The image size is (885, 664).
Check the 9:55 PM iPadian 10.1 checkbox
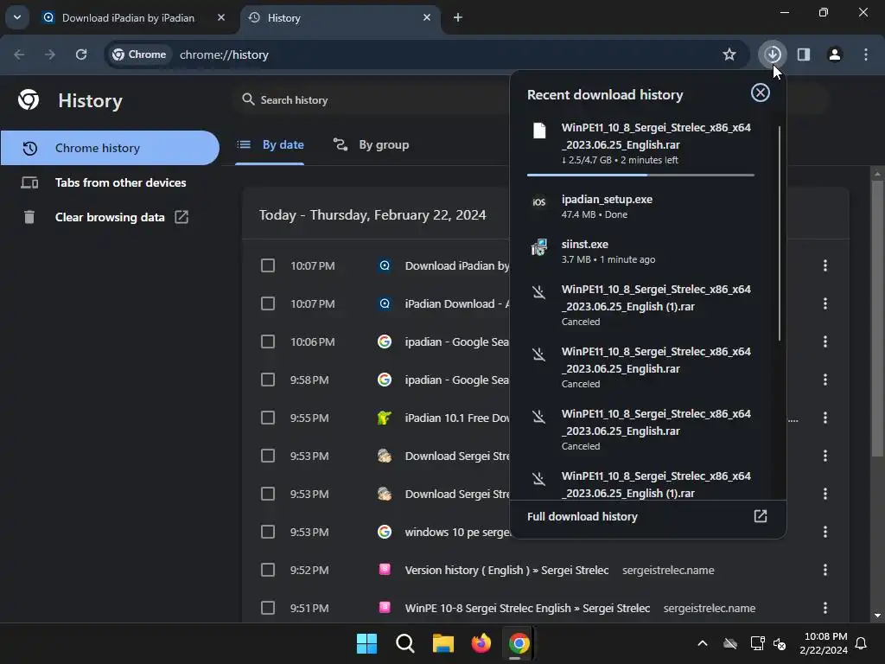point(268,418)
